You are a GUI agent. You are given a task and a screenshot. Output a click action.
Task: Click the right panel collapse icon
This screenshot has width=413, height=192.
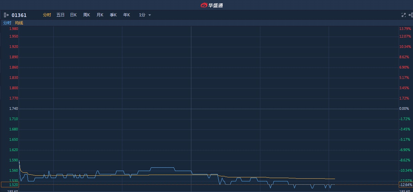pos(410,15)
